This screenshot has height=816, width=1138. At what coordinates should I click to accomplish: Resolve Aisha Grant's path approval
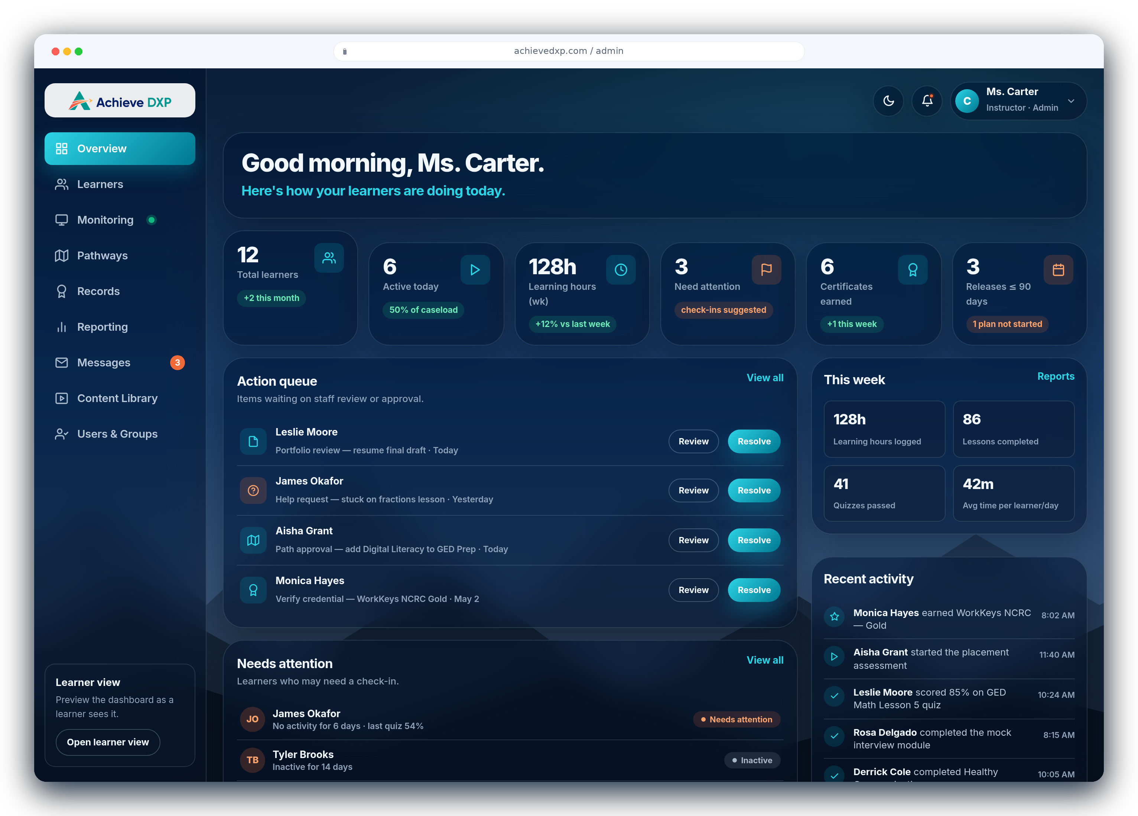pos(754,540)
